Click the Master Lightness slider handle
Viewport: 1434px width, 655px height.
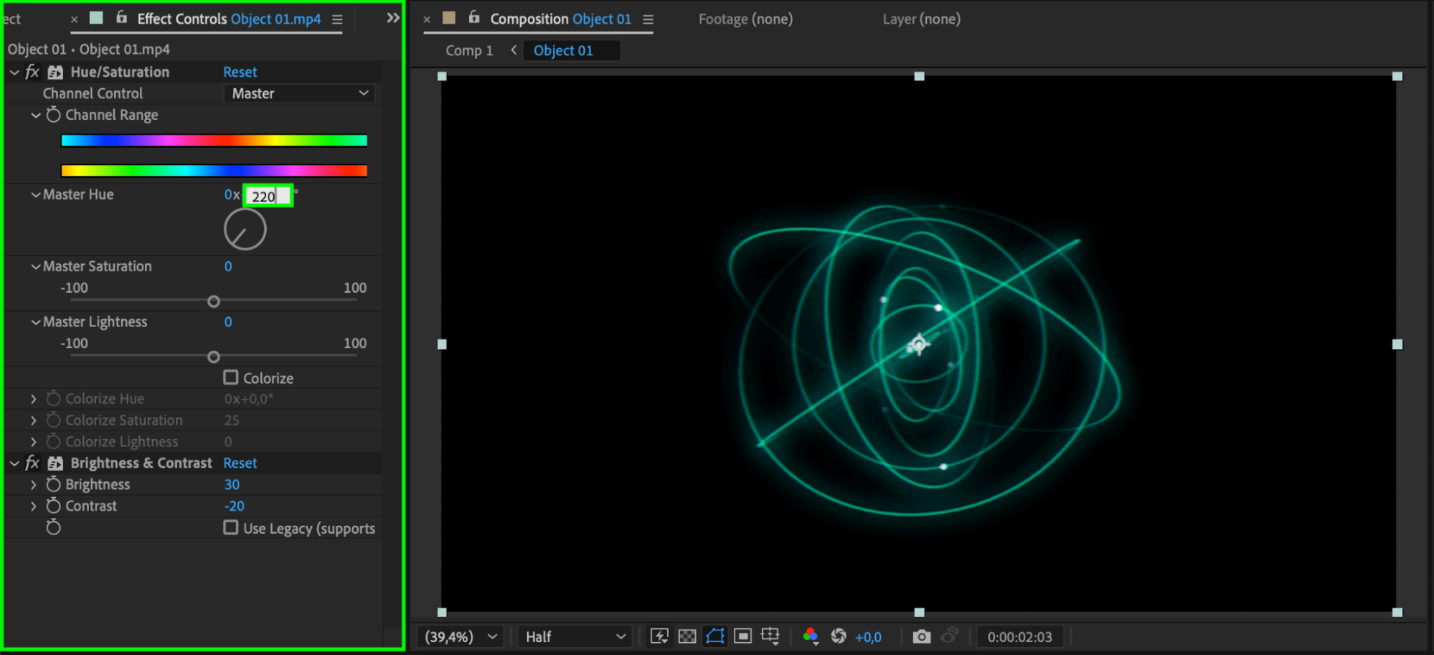[x=214, y=357]
